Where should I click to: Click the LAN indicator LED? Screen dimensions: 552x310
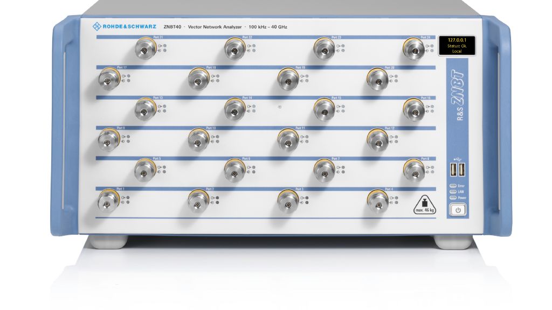[453, 192]
